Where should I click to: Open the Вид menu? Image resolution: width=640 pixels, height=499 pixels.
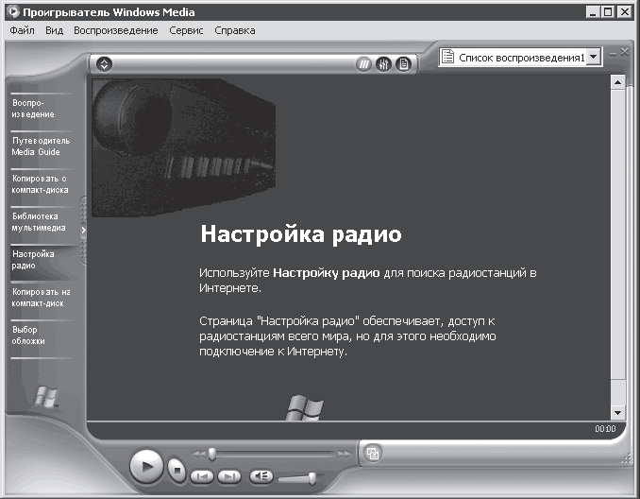coord(55,30)
